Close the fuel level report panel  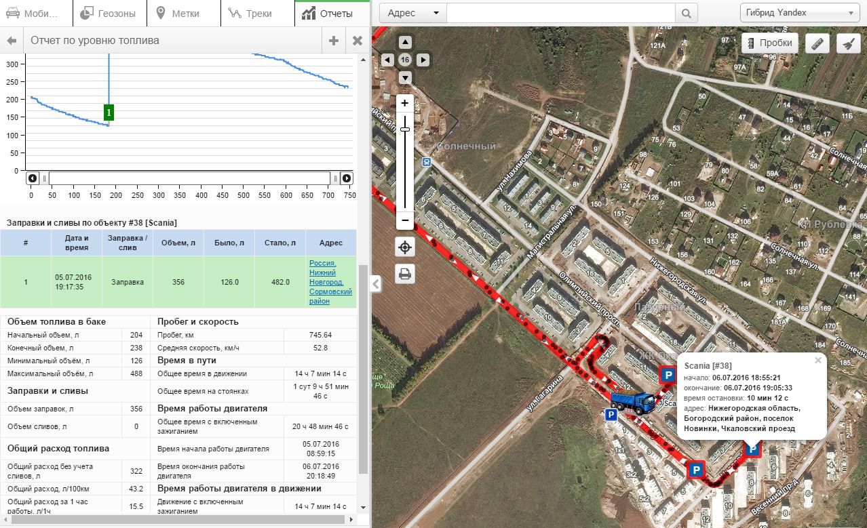coord(358,41)
